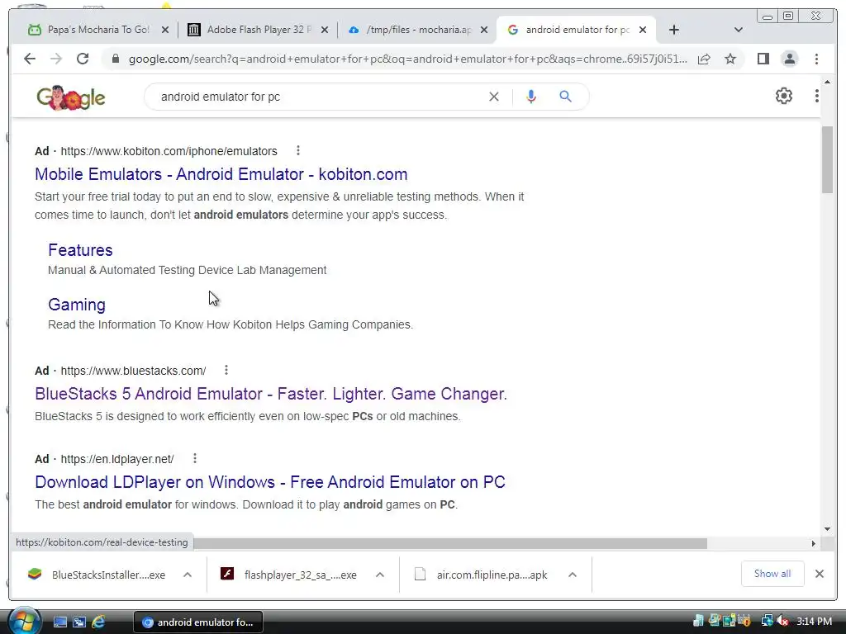Launch Internet Explorer from quick launch
Viewport: 846px width, 634px height.
98,622
